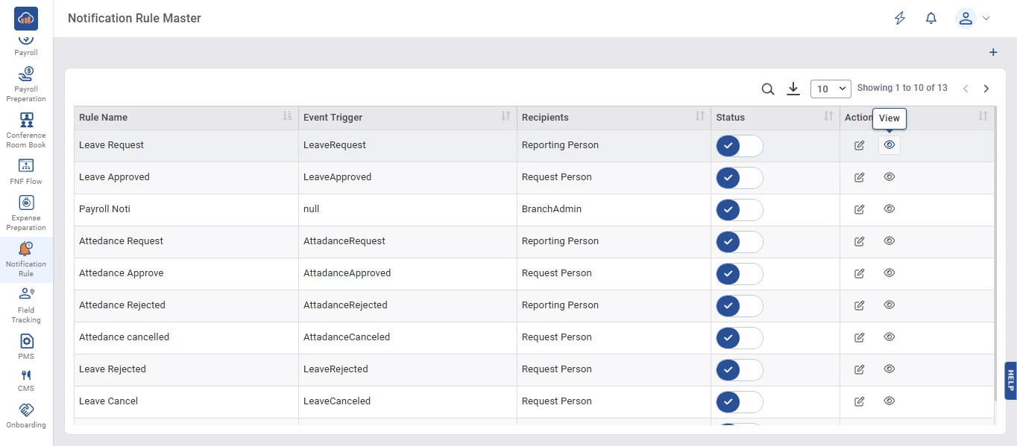Open the HELP side tab
The image size is (1017, 446).
click(1010, 380)
